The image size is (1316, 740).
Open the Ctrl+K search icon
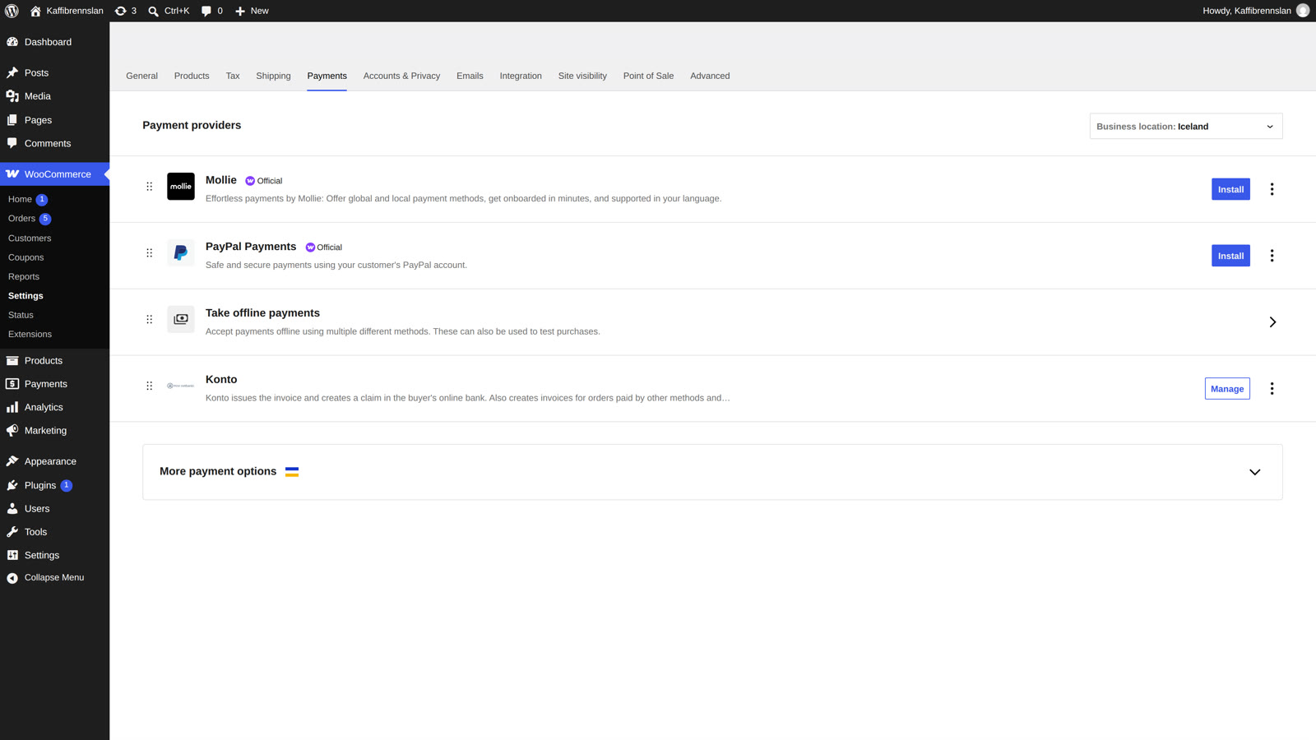(169, 11)
